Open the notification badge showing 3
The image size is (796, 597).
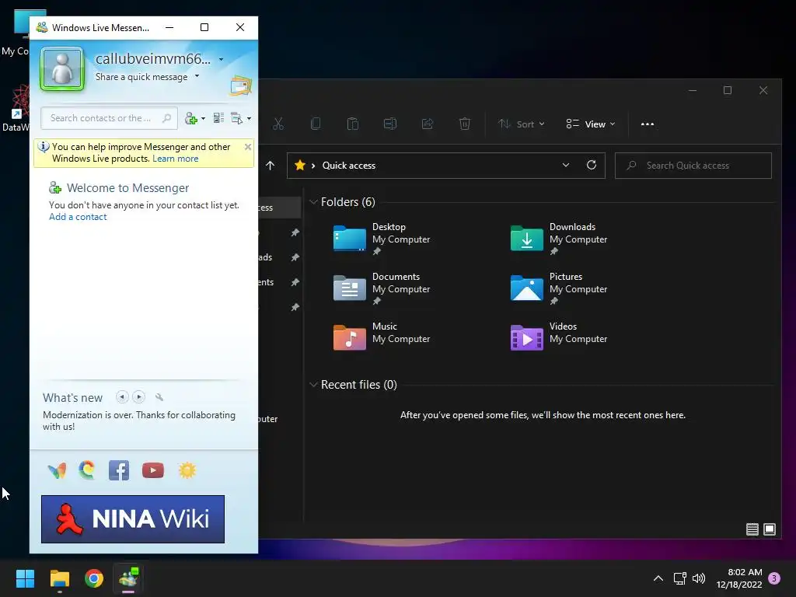[774, 578]
